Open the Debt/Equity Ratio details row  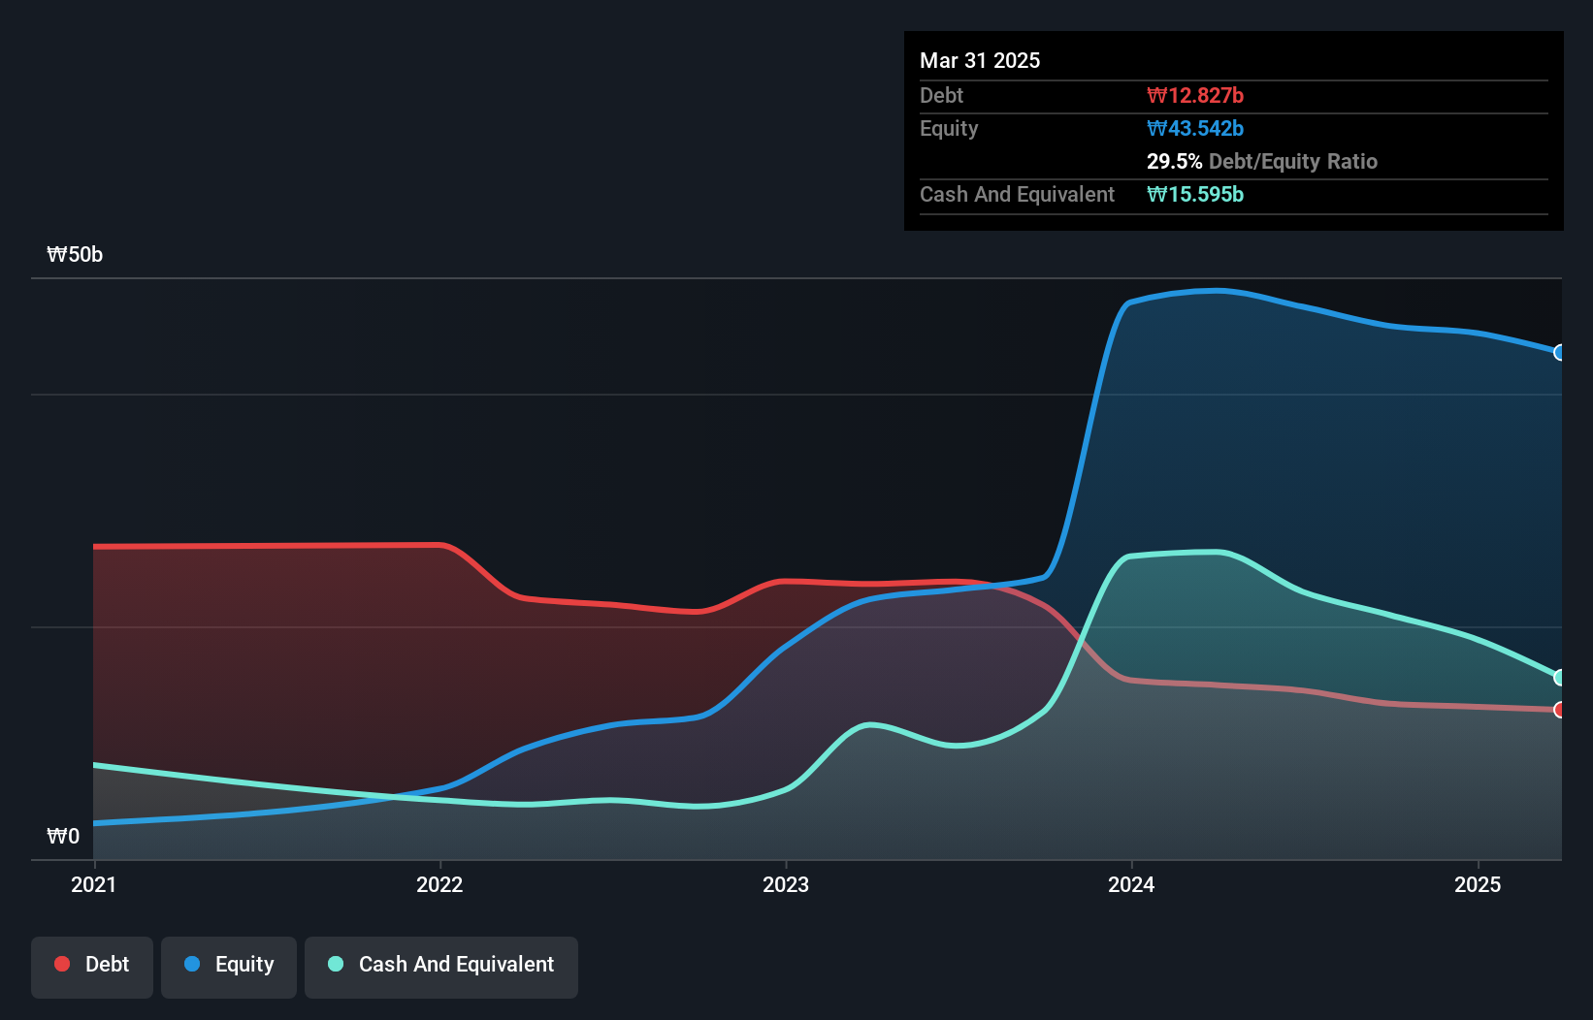coord(1262,162)
